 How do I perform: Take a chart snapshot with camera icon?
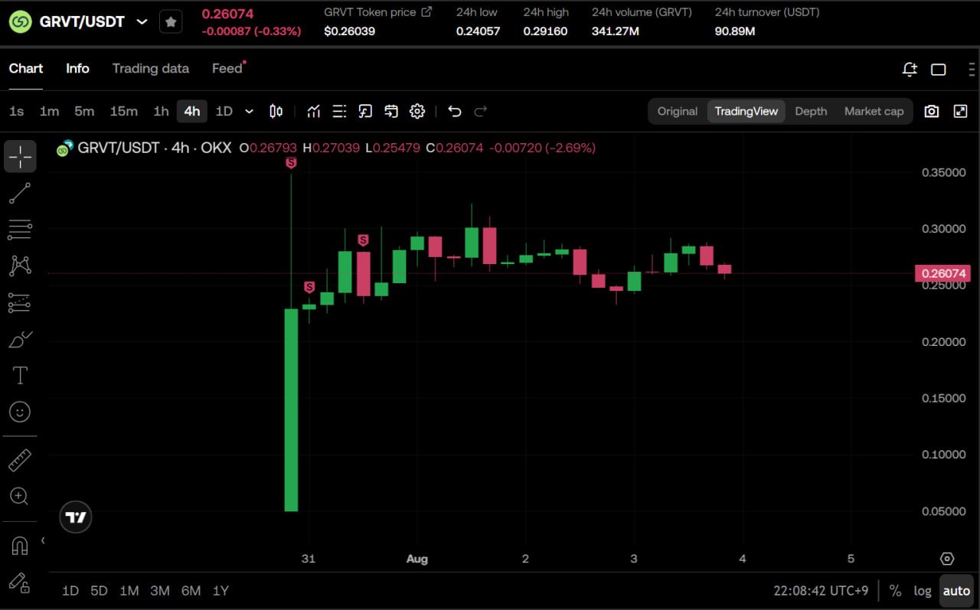[x=931, y=111]
